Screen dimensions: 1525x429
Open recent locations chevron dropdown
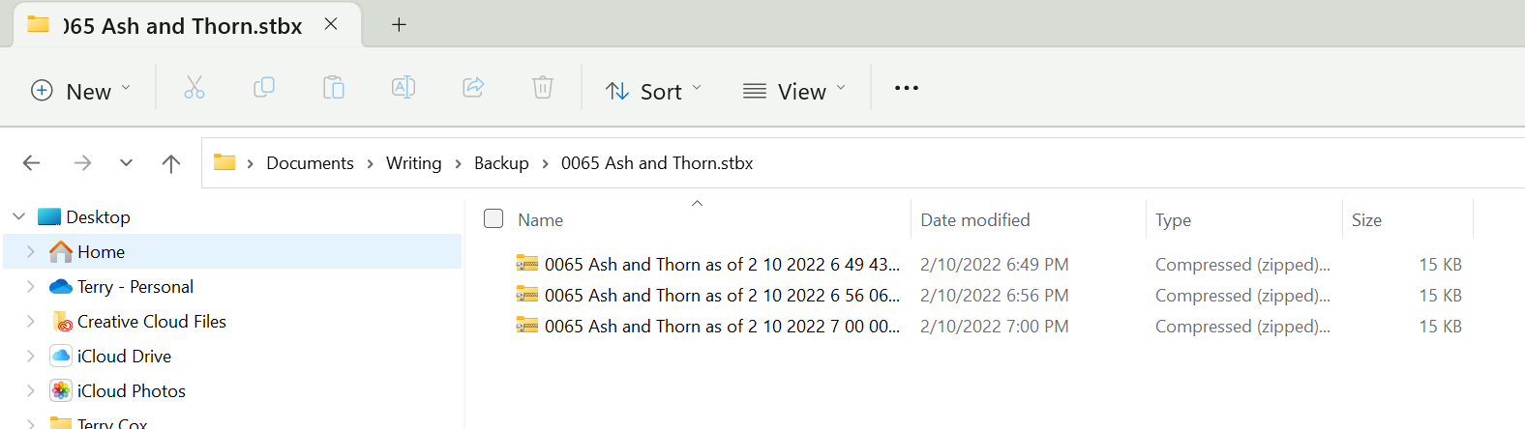tap(126, 163)
